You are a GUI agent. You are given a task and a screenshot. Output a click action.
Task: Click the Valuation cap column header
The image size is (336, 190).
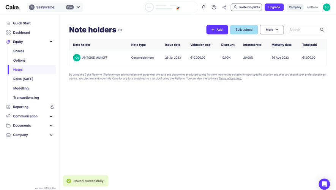[200, 45]
